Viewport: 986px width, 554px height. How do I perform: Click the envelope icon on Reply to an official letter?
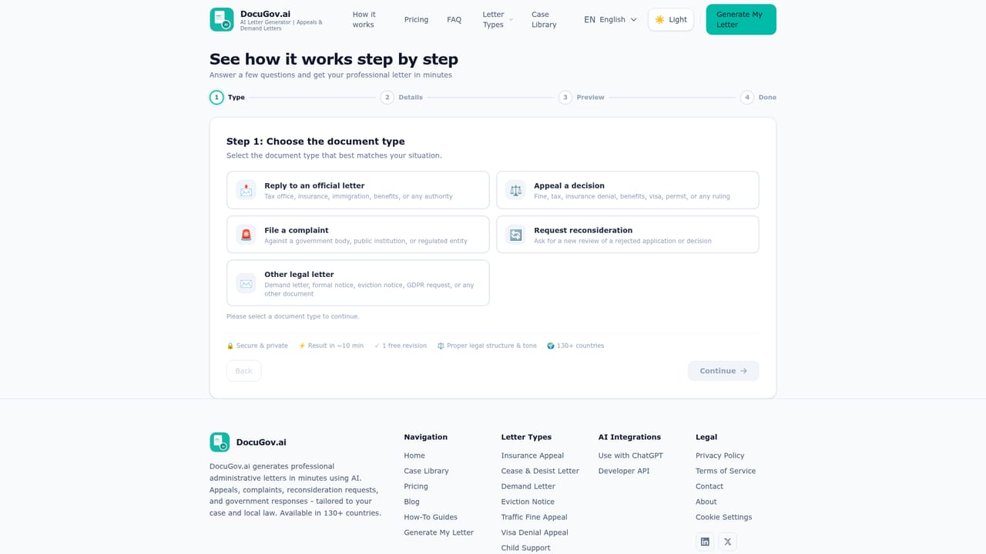coord(246,190)
